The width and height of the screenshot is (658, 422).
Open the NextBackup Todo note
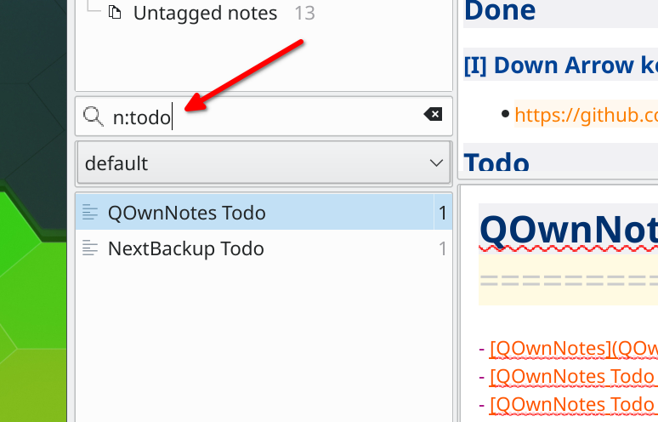tap(185, 249)
